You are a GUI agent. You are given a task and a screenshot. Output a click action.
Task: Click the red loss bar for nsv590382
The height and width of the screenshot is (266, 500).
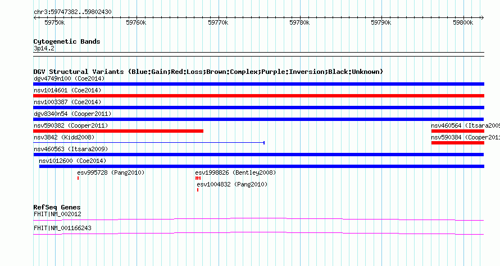(119, 131)
